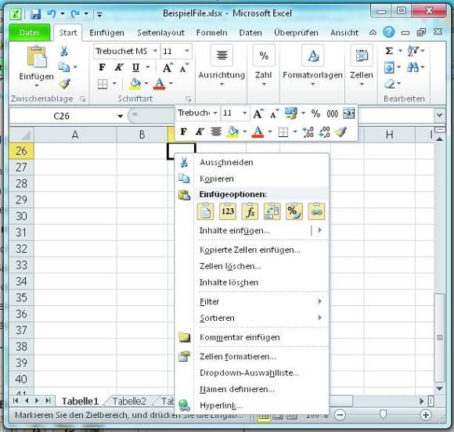Click the paste Values 123 icon
Image resolution: width=454 pixels, height=432 pixels.
coord(228,211)
